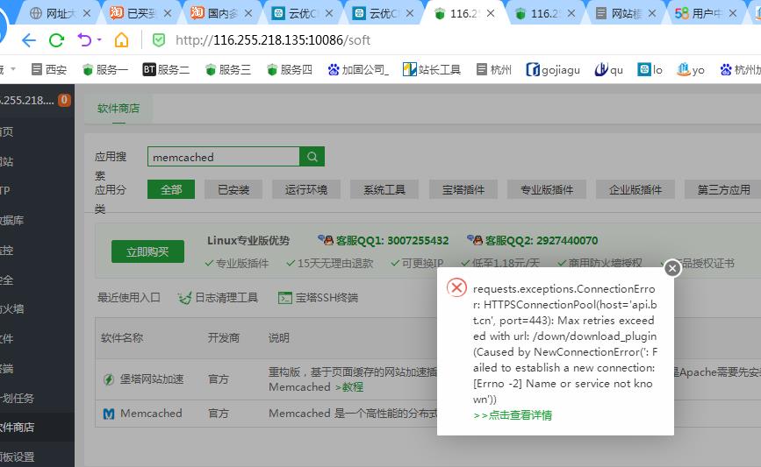Open 日志清理工具 shortcut

click(218, 297)
